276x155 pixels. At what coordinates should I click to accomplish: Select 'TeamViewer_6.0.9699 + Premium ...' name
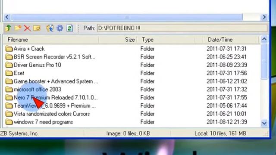tap(55, 105)
